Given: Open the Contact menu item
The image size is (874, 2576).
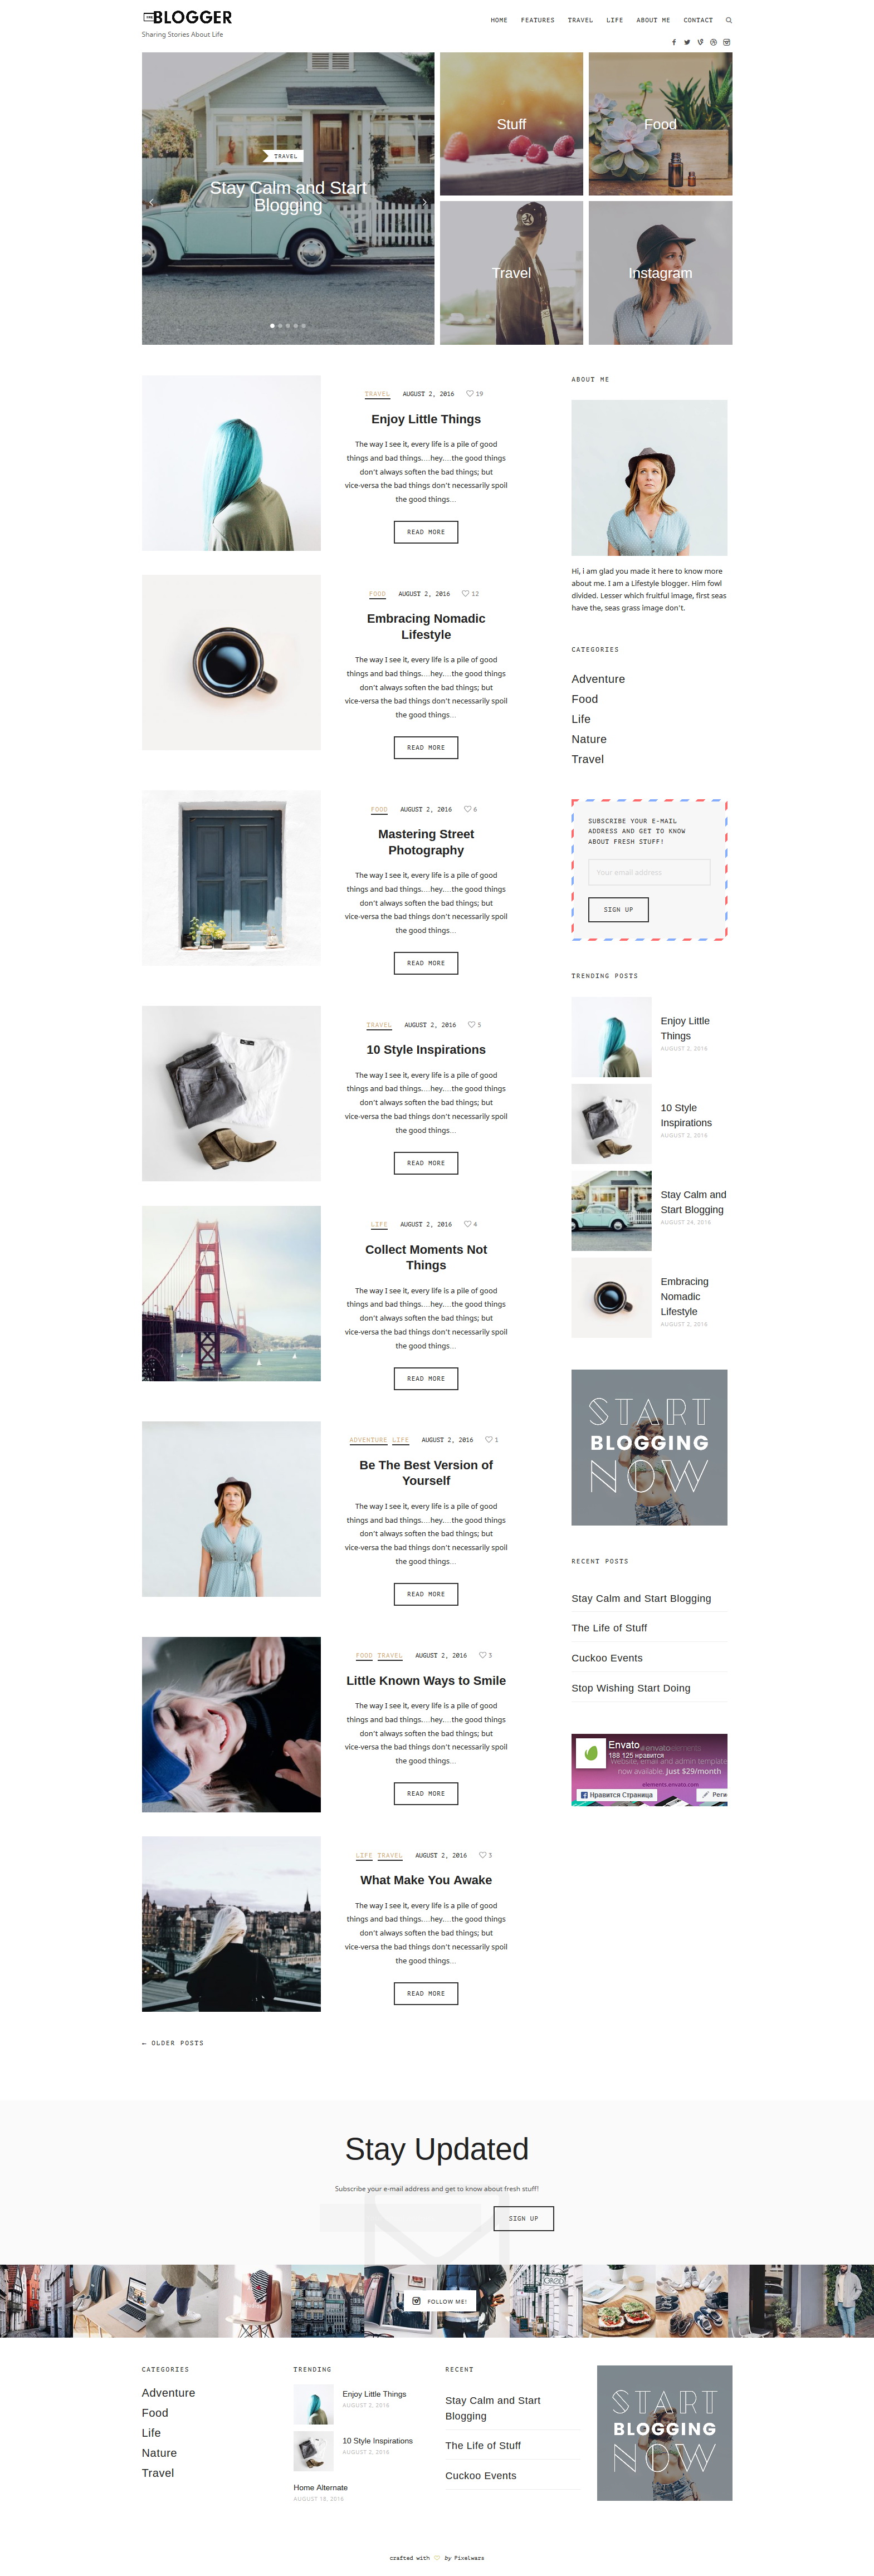Looking at the screenshot, I should click(x=698, y=20).
